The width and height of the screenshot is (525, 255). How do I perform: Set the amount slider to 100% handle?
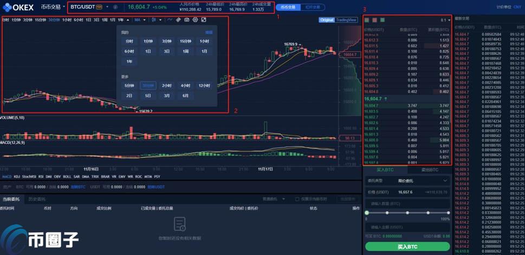click(x=448, y=213)
